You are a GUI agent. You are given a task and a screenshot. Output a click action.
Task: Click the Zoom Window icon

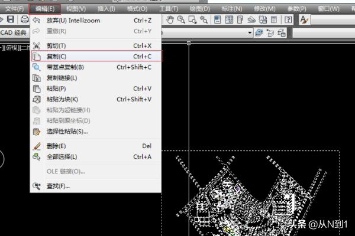(192, 20)
